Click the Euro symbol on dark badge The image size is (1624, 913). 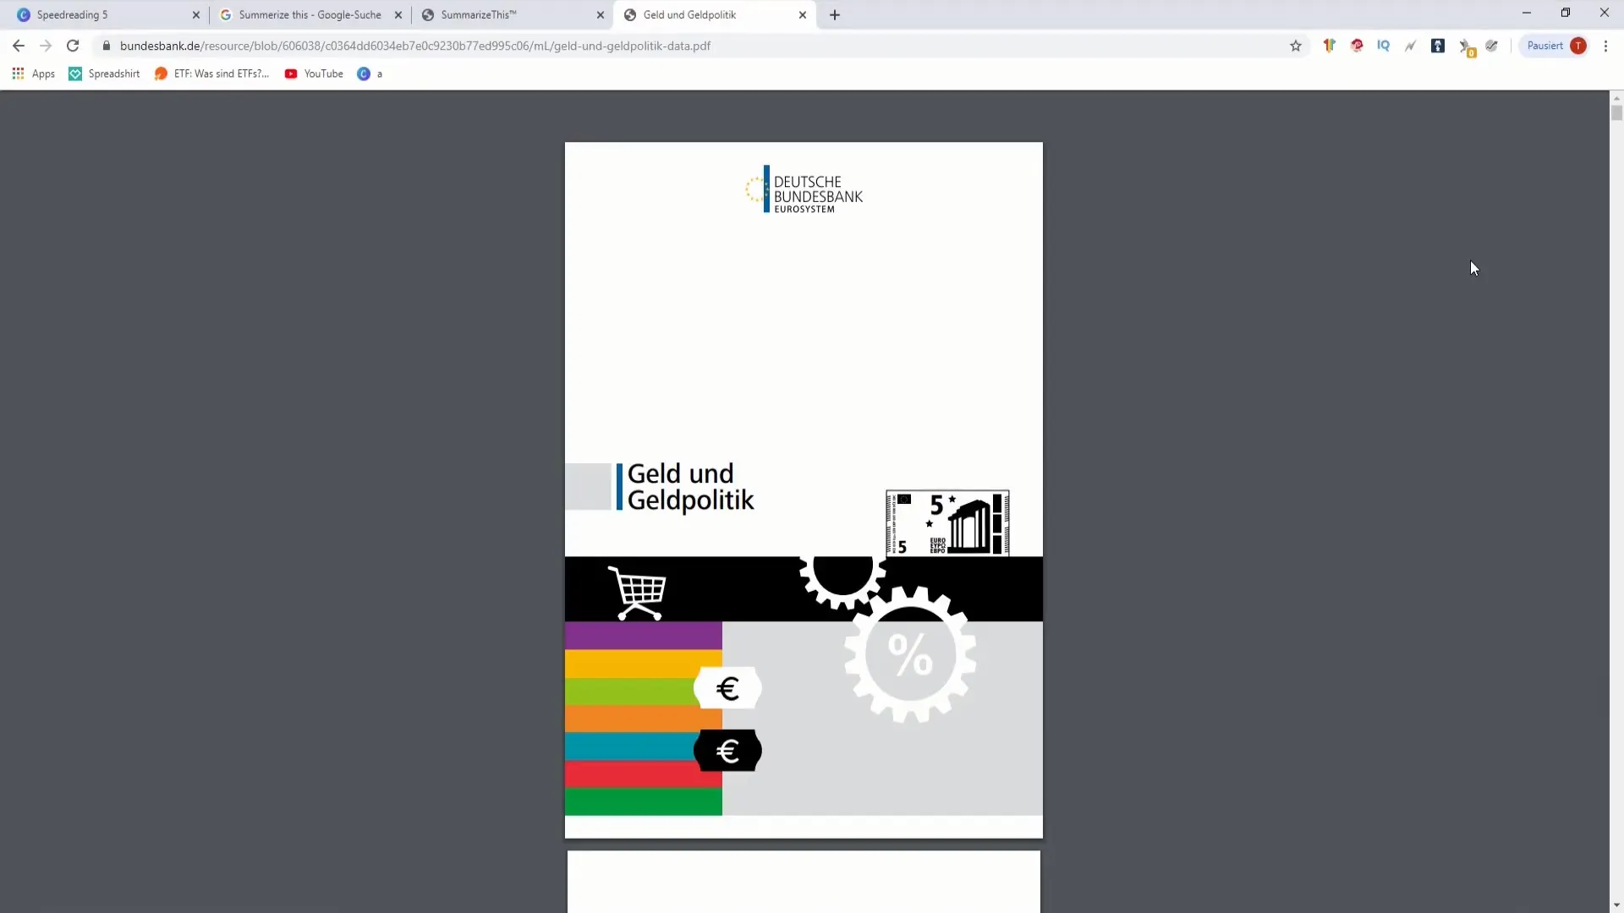727,750
